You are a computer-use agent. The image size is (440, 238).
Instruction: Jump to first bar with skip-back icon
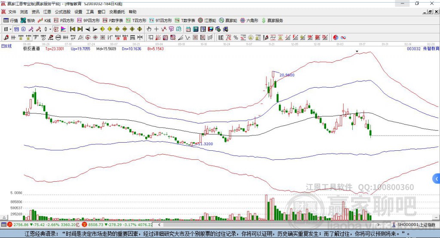coord(73,29)
